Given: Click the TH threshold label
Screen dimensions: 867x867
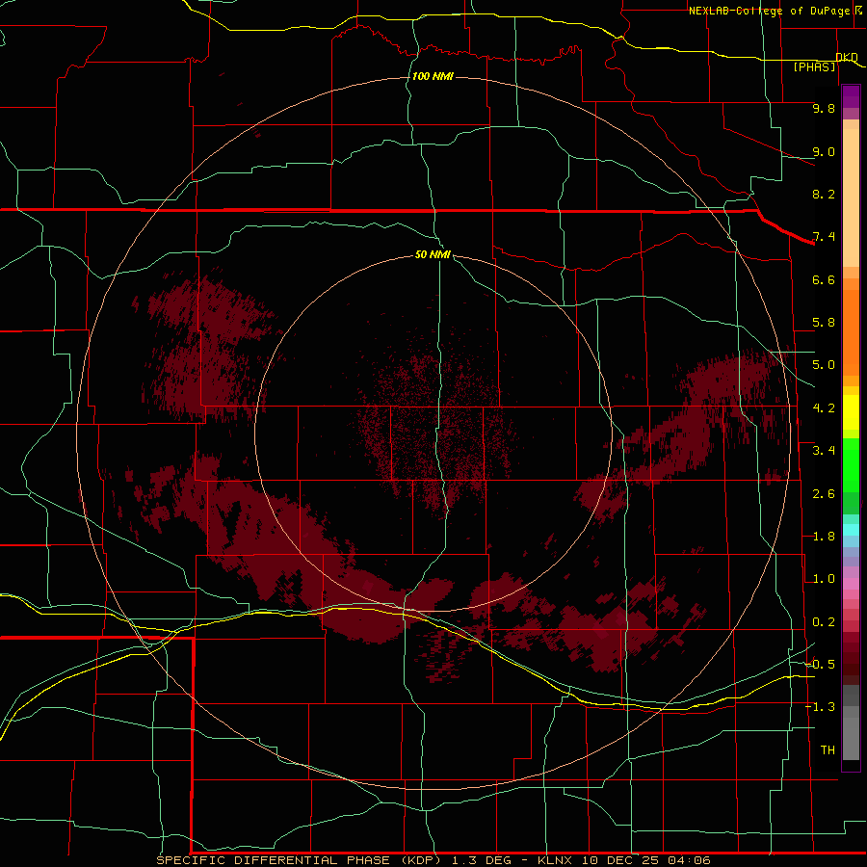Looking at the screenshot, I should tap(828, 750).
